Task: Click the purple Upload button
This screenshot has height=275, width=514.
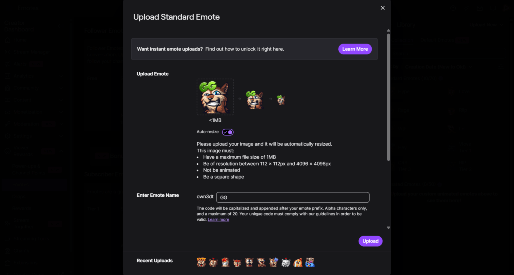Action: tap(370, 241)
